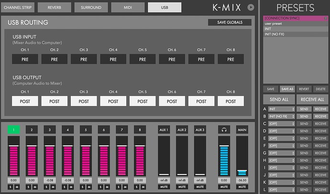Solo channel 1 with its S button

click(11, 187)
